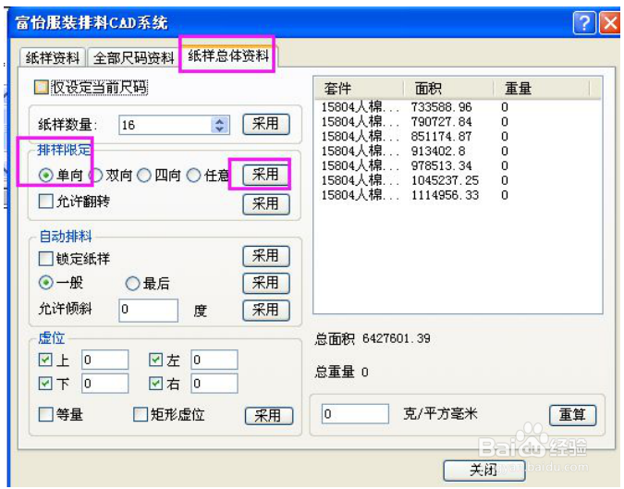Open the 全部尺码资料 tab
The height and width of the screenshot is (489, 624).
(x=133, y=58)
